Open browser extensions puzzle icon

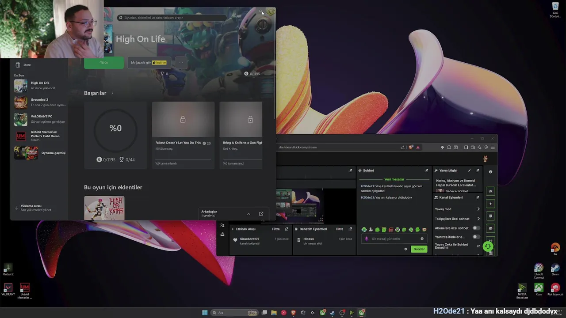click(449, 147)
